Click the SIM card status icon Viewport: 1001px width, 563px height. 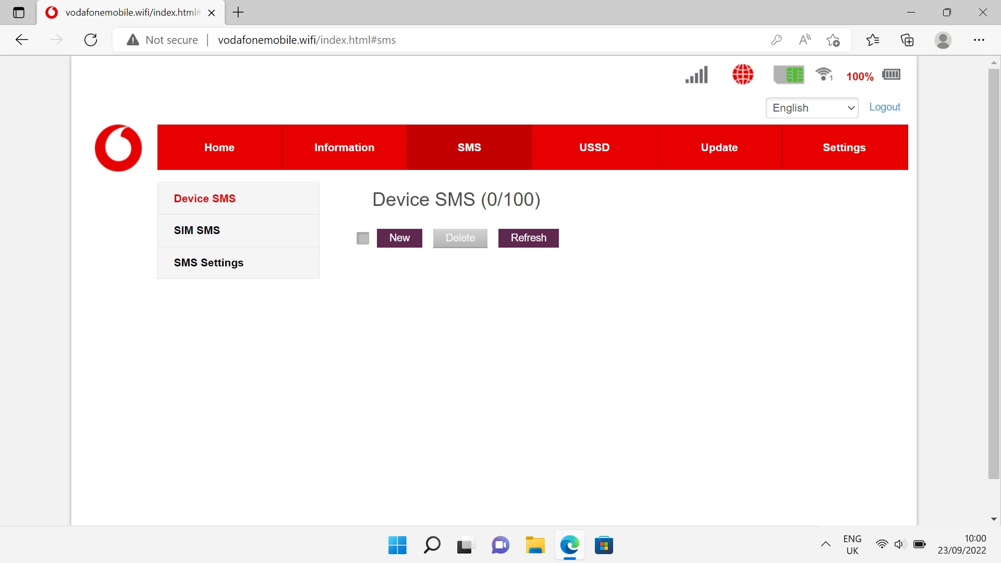click(789, 75)
